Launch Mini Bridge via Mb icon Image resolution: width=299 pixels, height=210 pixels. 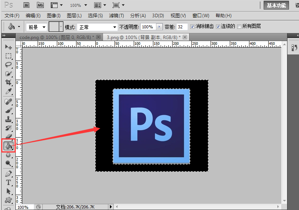40,5
